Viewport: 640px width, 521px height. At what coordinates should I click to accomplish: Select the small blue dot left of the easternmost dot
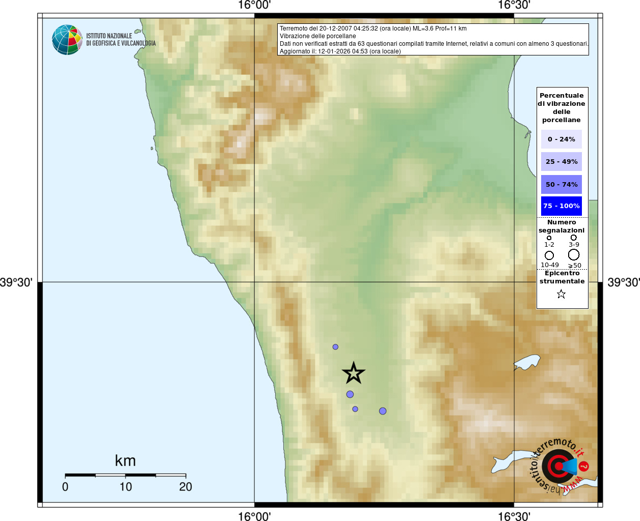(355, 409)
